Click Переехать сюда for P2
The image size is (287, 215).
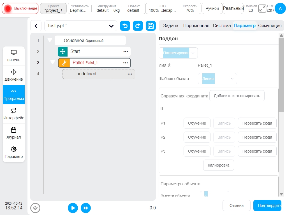(257, 137)
